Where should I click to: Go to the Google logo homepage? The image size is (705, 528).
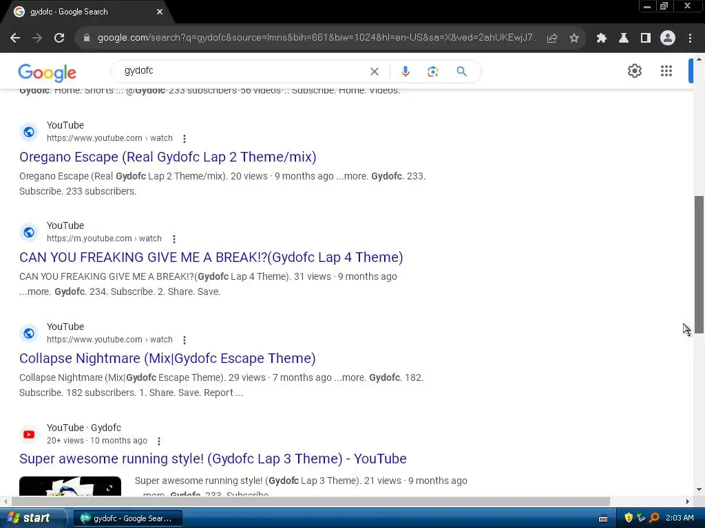coord(48,73)
